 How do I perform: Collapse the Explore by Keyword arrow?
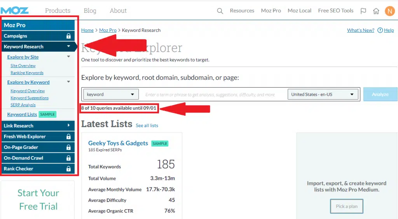click(x=68, y=82)
